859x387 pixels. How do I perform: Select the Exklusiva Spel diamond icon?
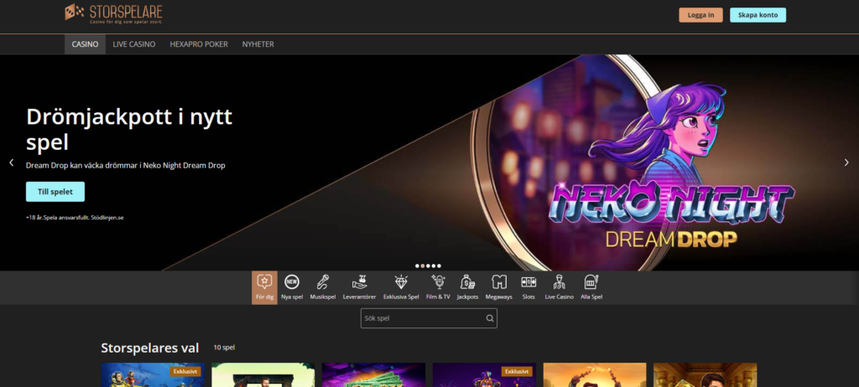(x=401, y=282)
